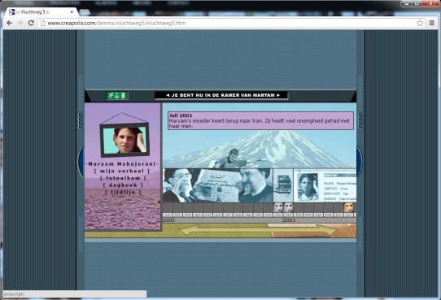441x300 pixels.
Task: Reload the page with the refresh icon
Action: 31,23
